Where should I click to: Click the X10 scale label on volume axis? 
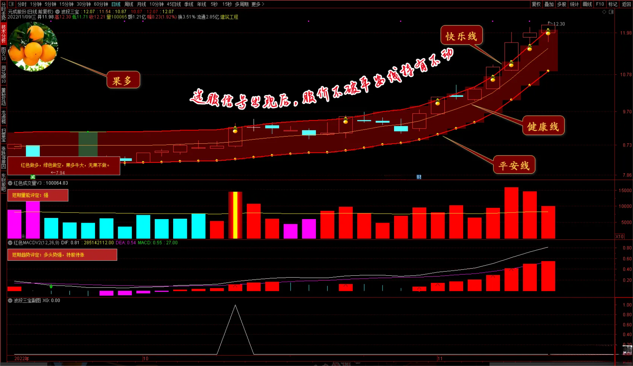pyautogui.click(x=620, y=236)
